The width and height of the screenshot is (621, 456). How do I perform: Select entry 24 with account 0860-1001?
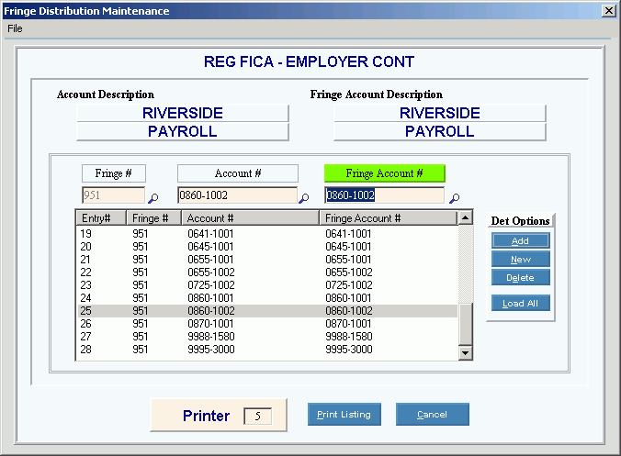267,298
